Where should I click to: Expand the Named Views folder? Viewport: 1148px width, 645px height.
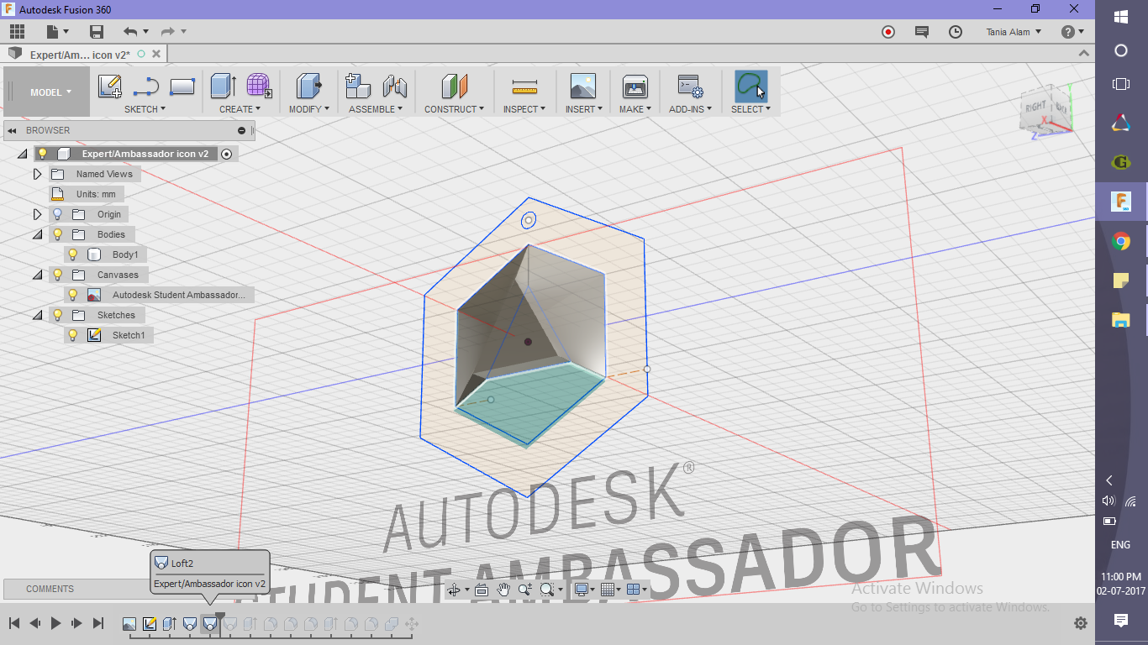37,174
